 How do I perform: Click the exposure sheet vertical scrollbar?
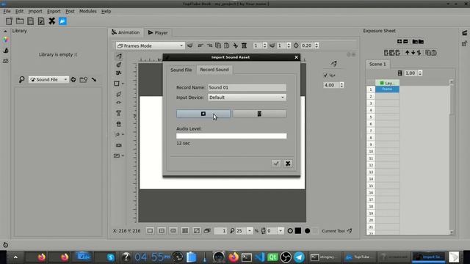pyautogui.click(x=452, y=157)
